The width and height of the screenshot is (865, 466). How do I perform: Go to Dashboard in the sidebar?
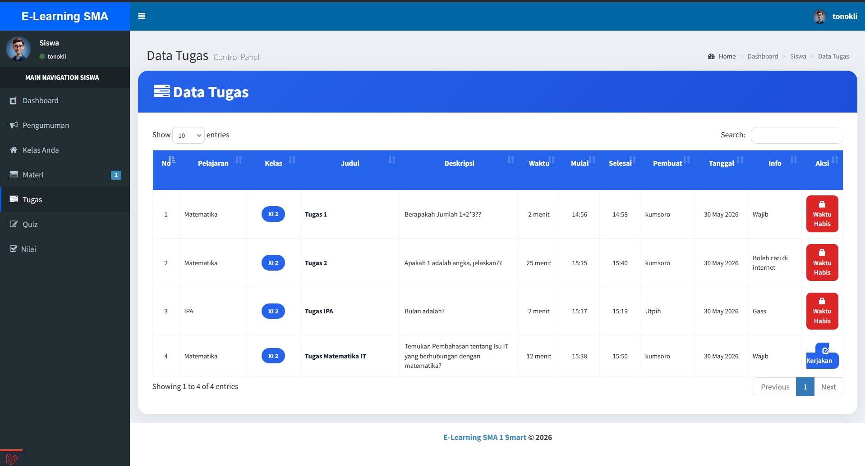coord(65,100)
